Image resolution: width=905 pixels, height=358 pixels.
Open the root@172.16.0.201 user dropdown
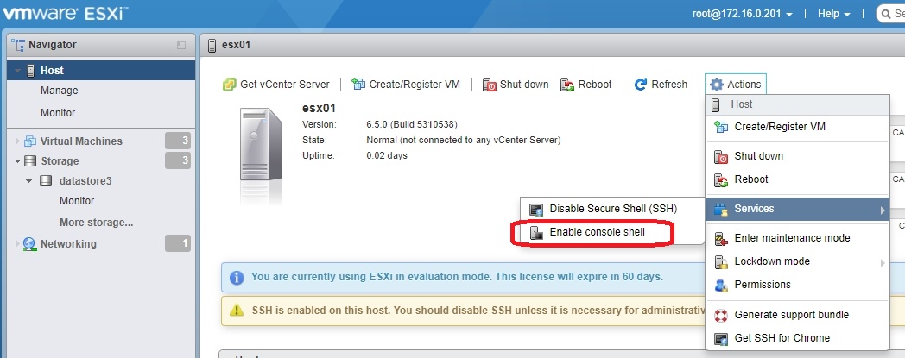742,14
